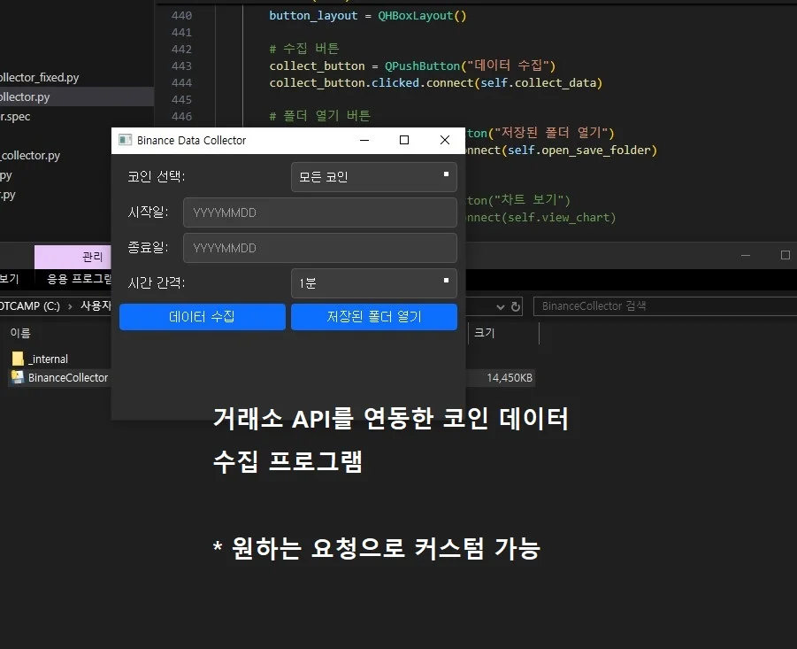Image resolution: width=797 pixels, height=649 pixels.
Task: Sort by the 이름 column header
Action: tap(20, 333)
